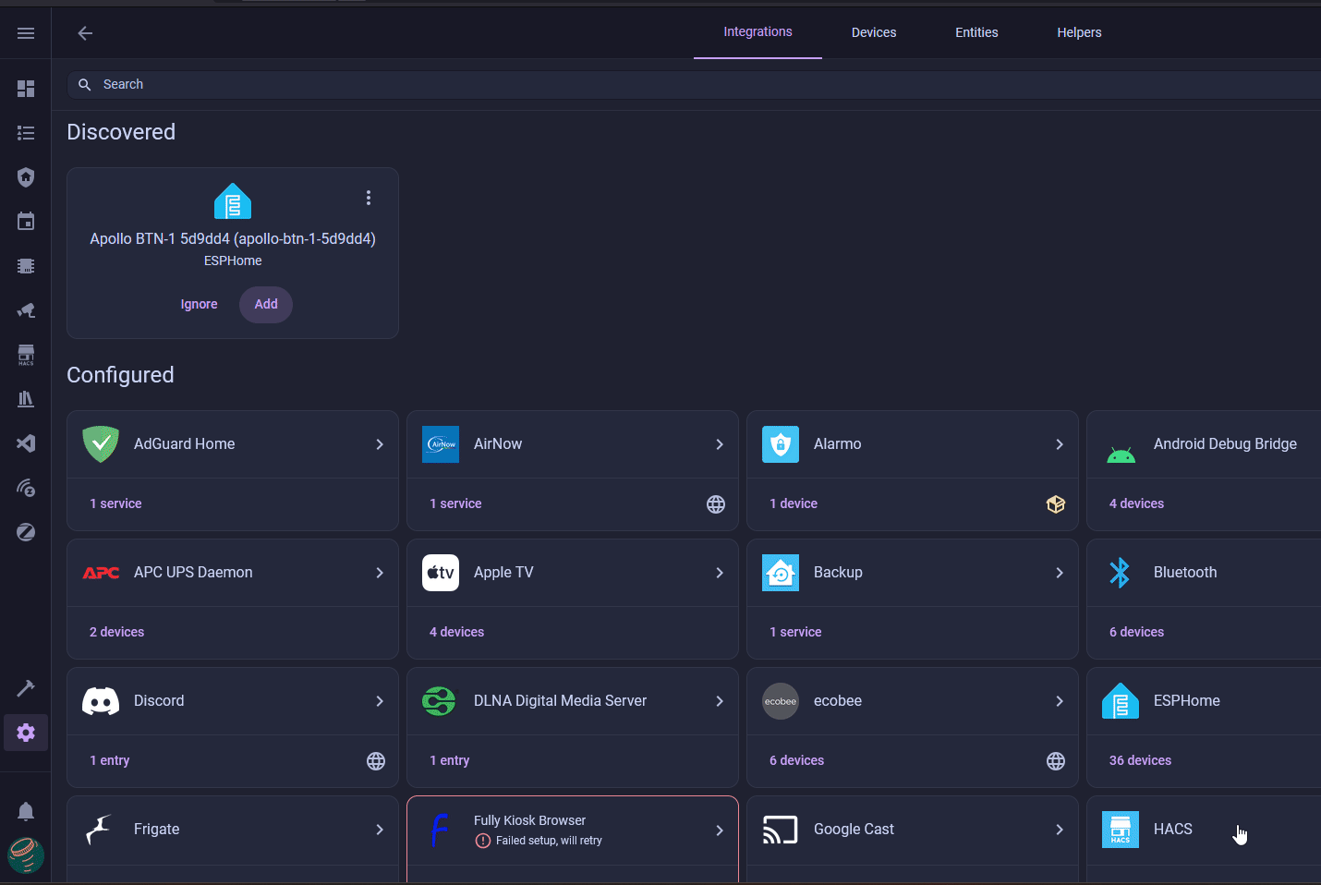Open the 36 devices link under ESPHome
Viewport: 1321px width, 885px height.
(x=1140, y=760)
